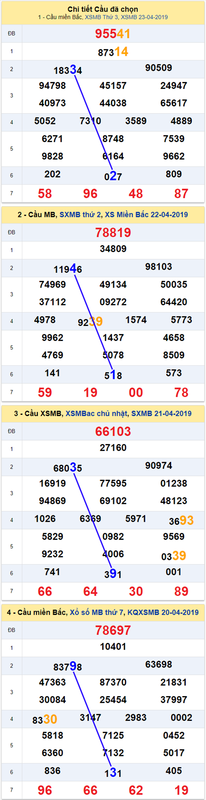
Task: Click sixth prize number 027
Action: click(113, 176)
